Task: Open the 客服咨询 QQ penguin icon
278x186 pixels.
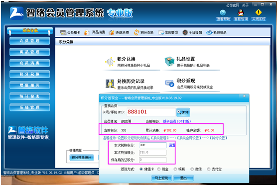Action: 241,12
